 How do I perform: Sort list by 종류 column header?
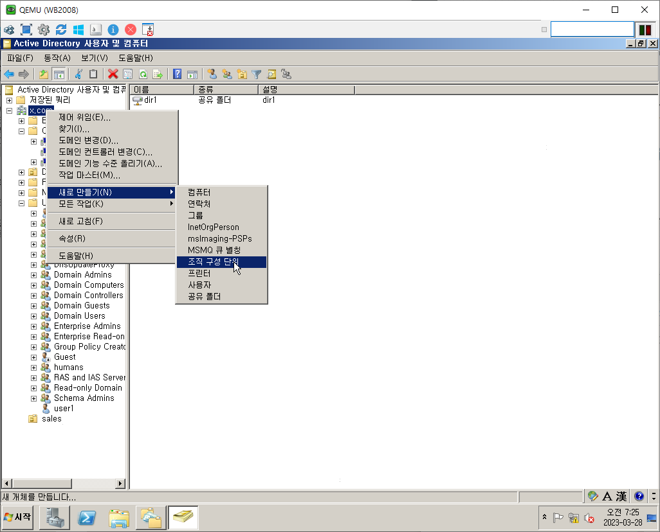point(226,89)
